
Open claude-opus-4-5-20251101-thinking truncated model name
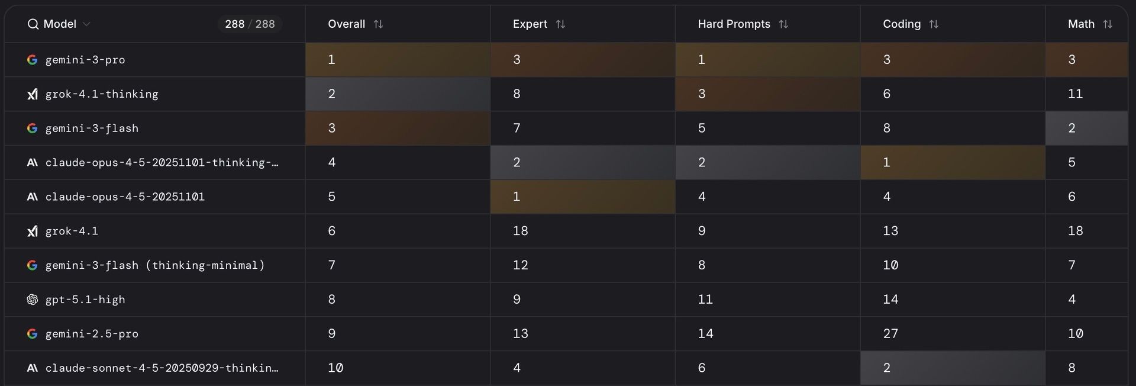[x=162, y=163]
